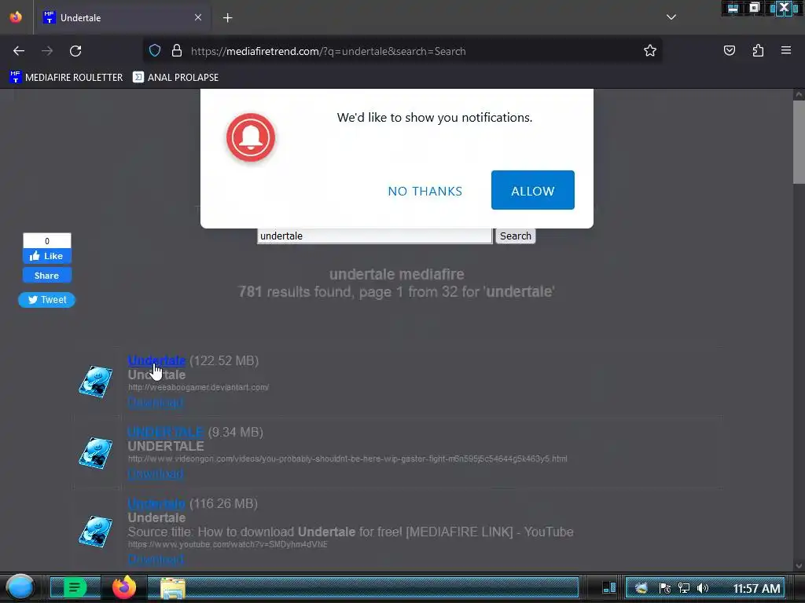Click the Facebook Share button
The width and height of the screenshot is (805, 603).
[x=46, y=276]
